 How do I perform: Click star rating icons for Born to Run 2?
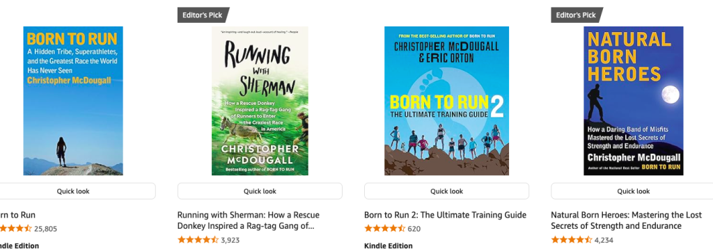[x=384, y=229]
